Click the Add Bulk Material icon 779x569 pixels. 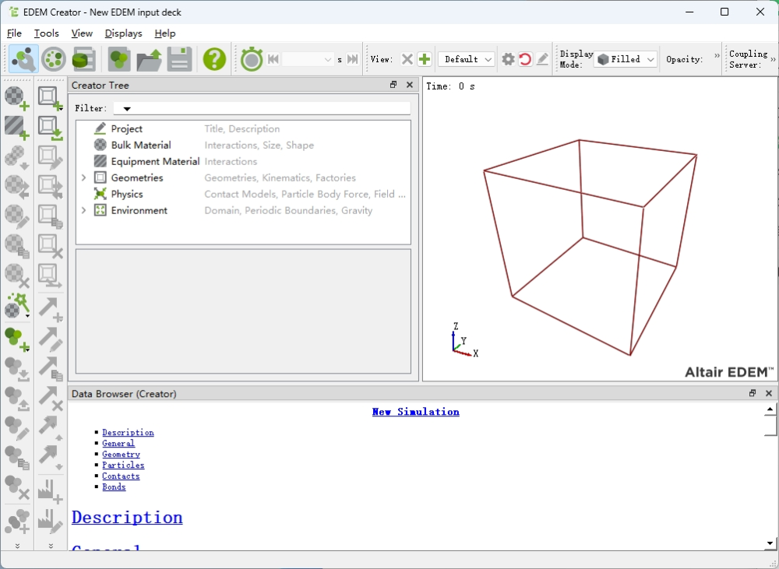[17, 97]
